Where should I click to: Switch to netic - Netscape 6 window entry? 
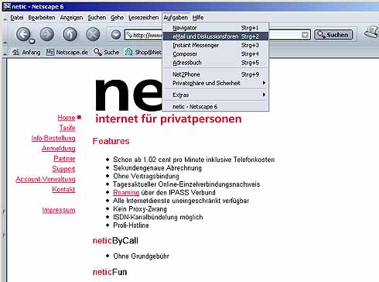click(x=216, y=107)
